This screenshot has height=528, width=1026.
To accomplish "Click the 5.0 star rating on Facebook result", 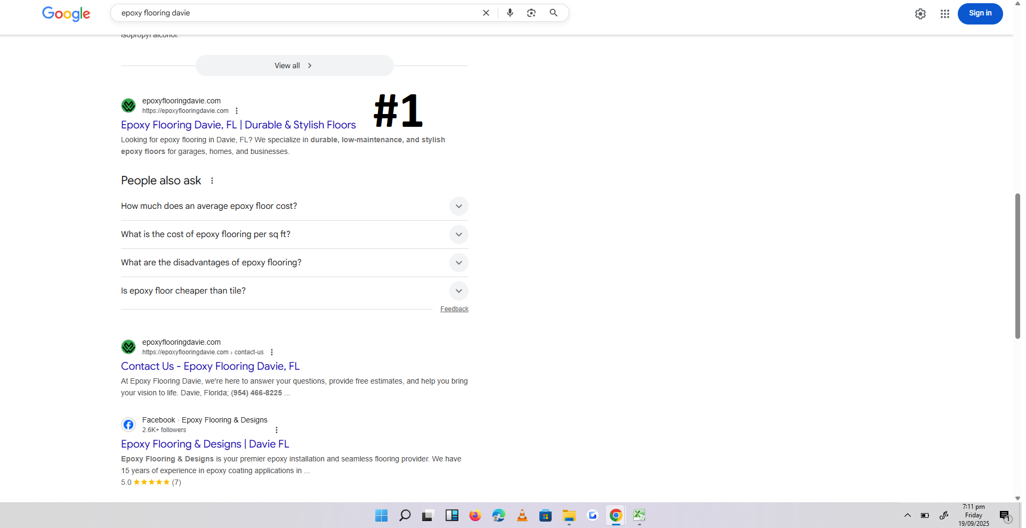I will (151, 482).
